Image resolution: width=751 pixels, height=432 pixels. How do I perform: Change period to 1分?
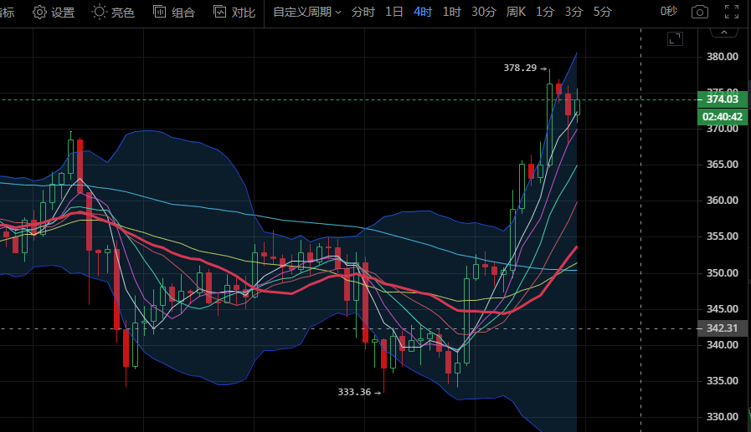point(545,13)
